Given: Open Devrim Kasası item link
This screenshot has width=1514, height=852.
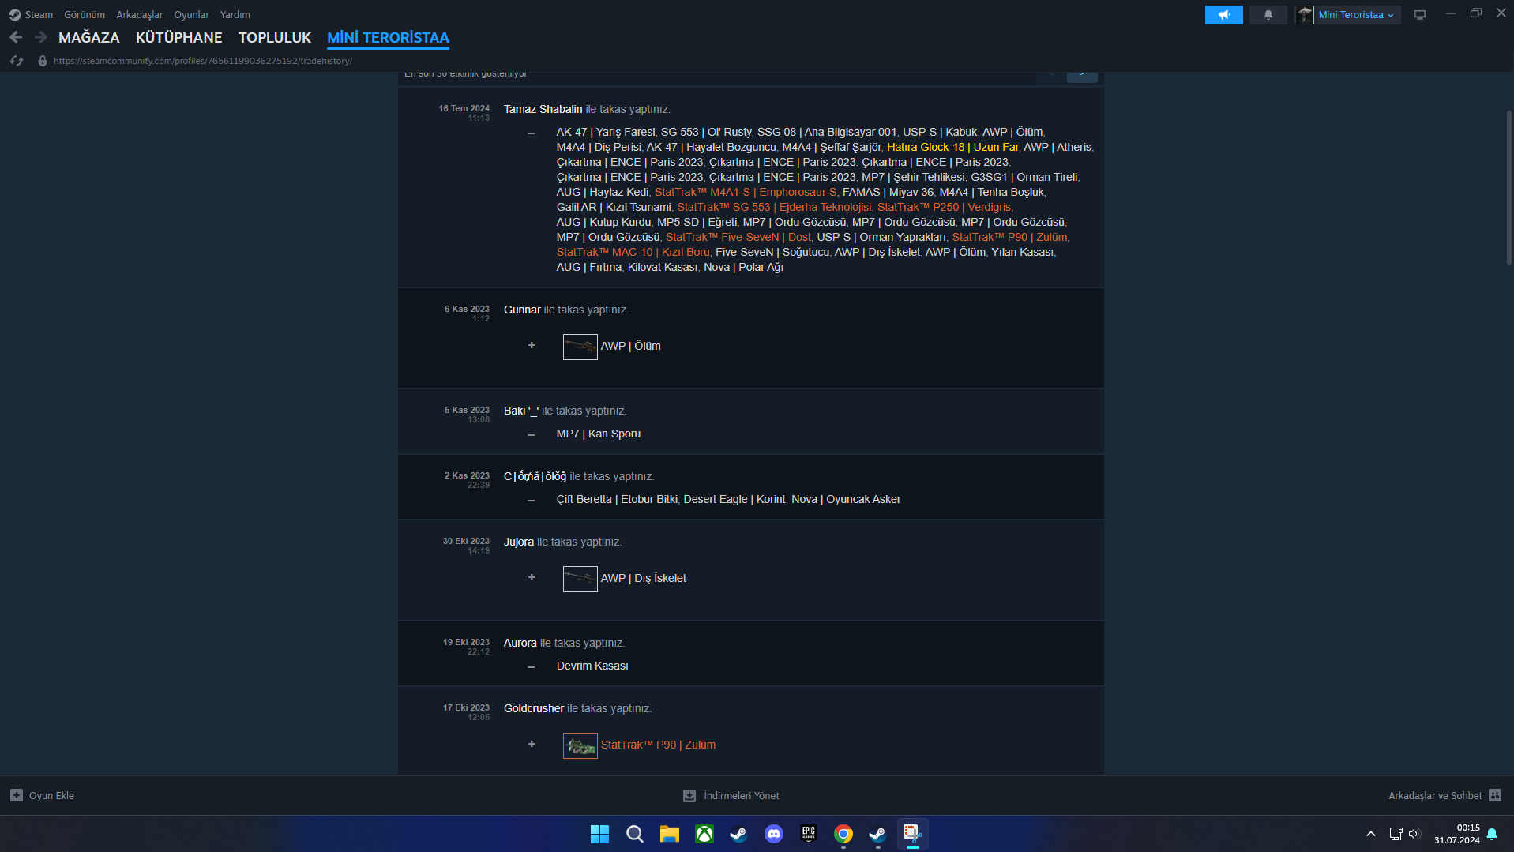Looking at the screenshot, I should tap(592, 666).
